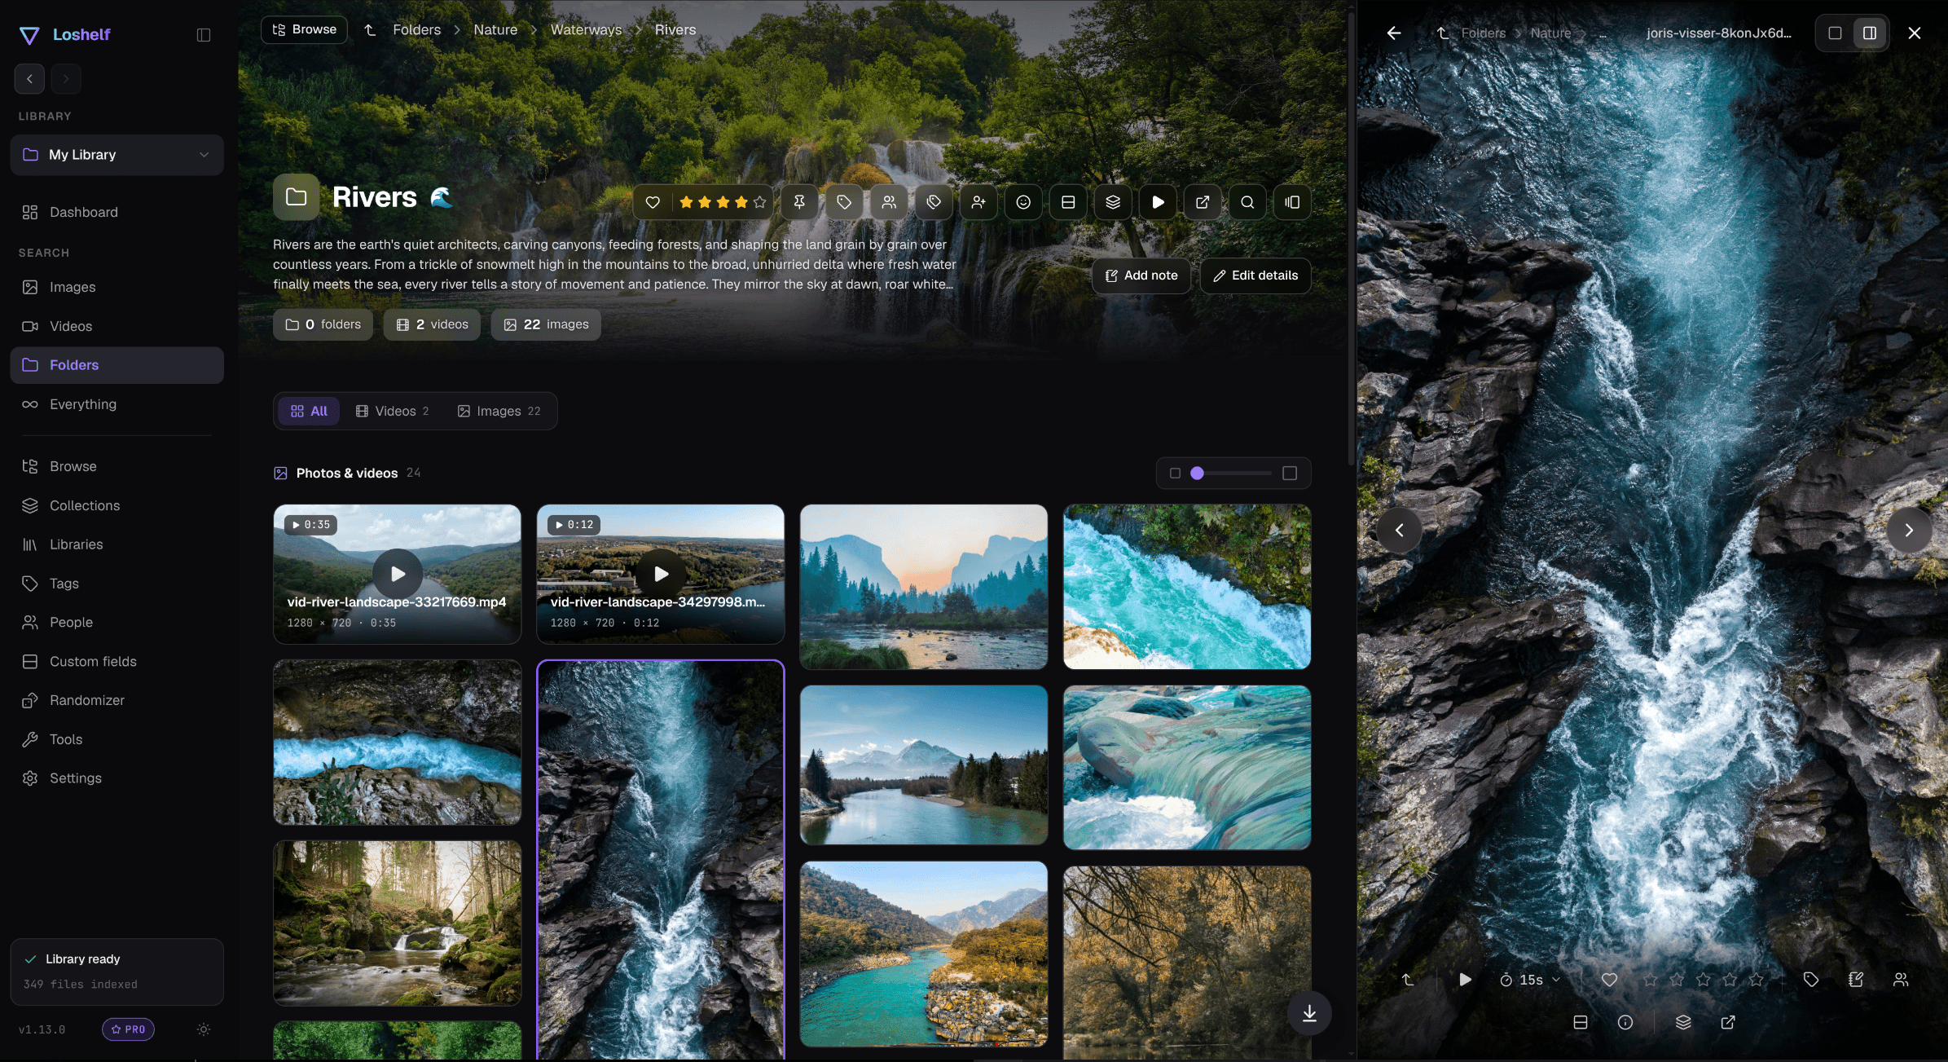The image size is (1948, 1062).
Task: Open emoji picker icon in Rivers toolbar
Action: pyautogui.click(x=1023, y=202)
